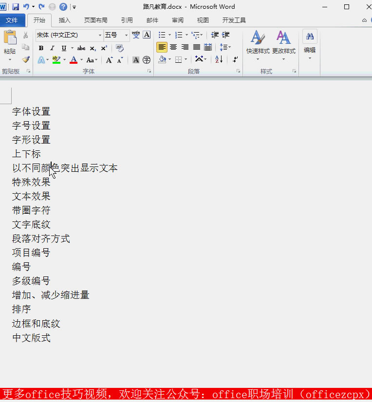Screen dimensions: 372x402
Task: Insert Enclosed Character (带圈字符)
Action: coord(147,60)
